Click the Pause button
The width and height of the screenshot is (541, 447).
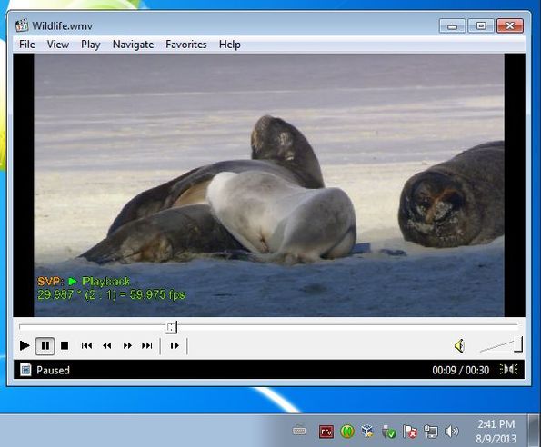pos(45,345)
